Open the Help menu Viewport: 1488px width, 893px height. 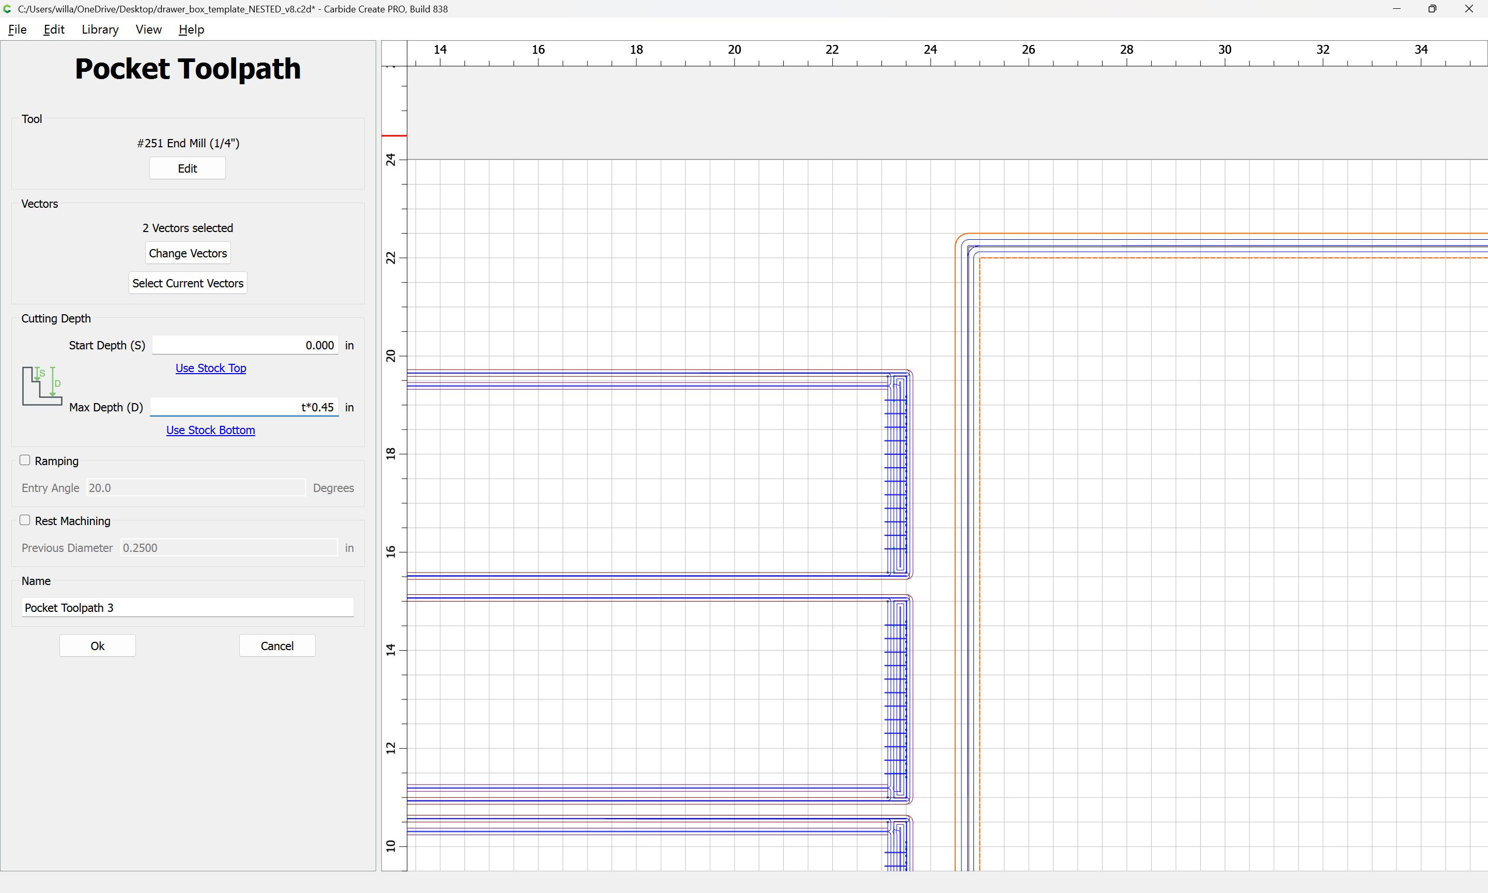click(191, 29)
